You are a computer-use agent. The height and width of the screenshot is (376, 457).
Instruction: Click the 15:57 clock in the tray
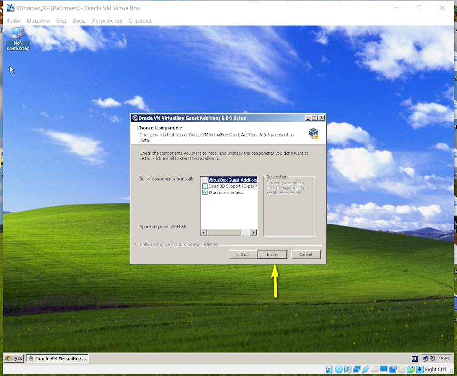(x=444, y=358)
